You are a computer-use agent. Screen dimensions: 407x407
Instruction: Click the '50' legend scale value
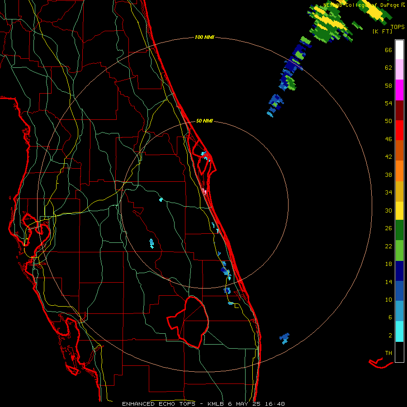pyautogui.click(x=388, y=121)
